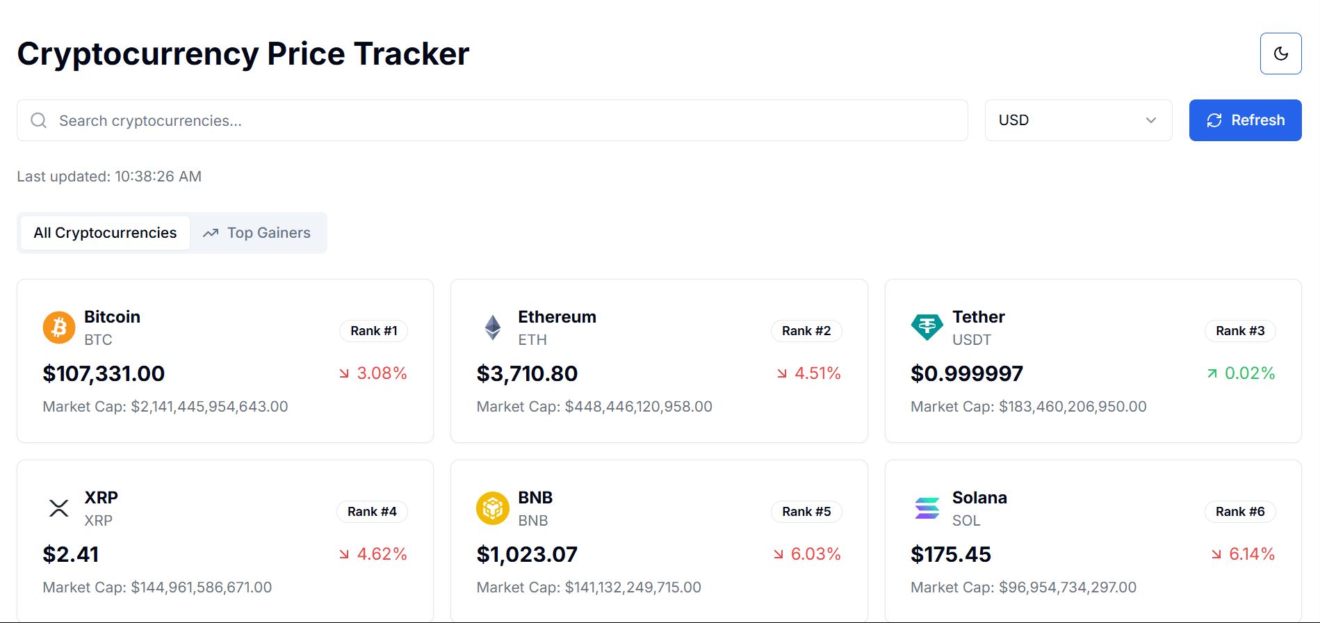Image resolution: width=1320 pixels, height=623 pixels.
Task: Click the Tether logo icon
Action: point(927,327)
